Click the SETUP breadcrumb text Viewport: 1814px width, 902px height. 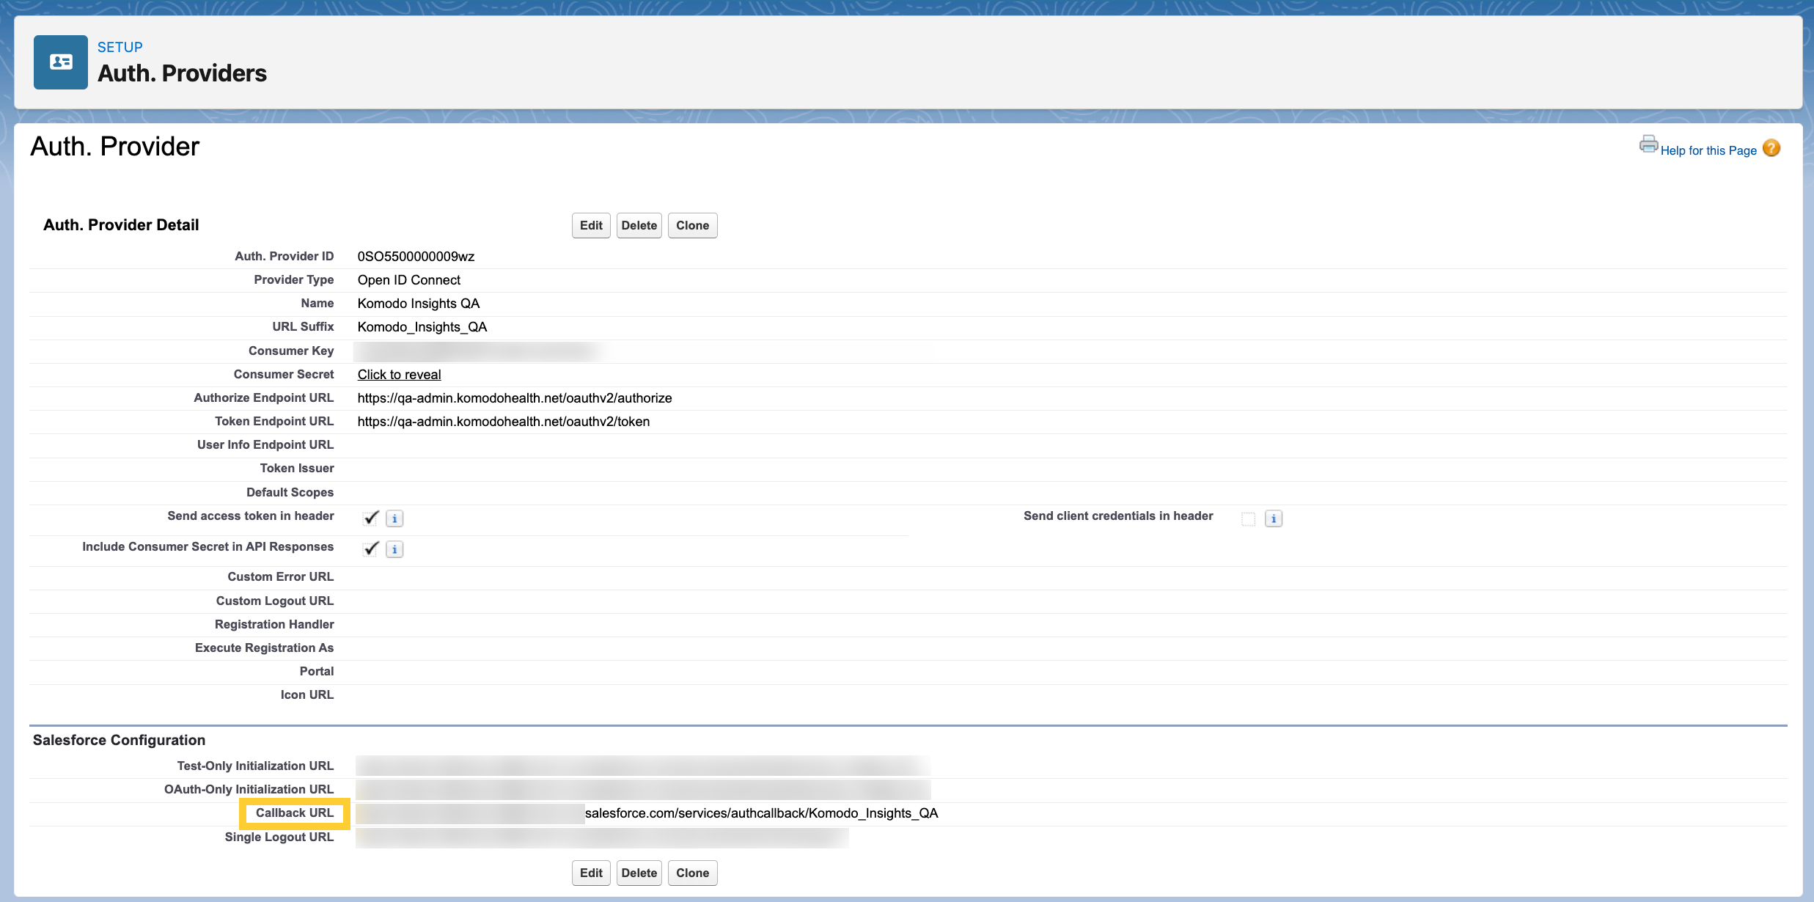tap(120, 47)
